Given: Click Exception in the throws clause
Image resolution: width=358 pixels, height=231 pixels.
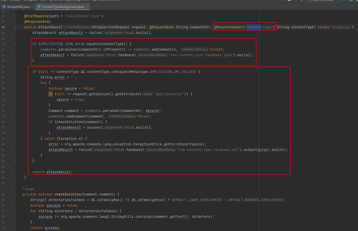Looking at the screenshot, I should [x=341, y=27].
